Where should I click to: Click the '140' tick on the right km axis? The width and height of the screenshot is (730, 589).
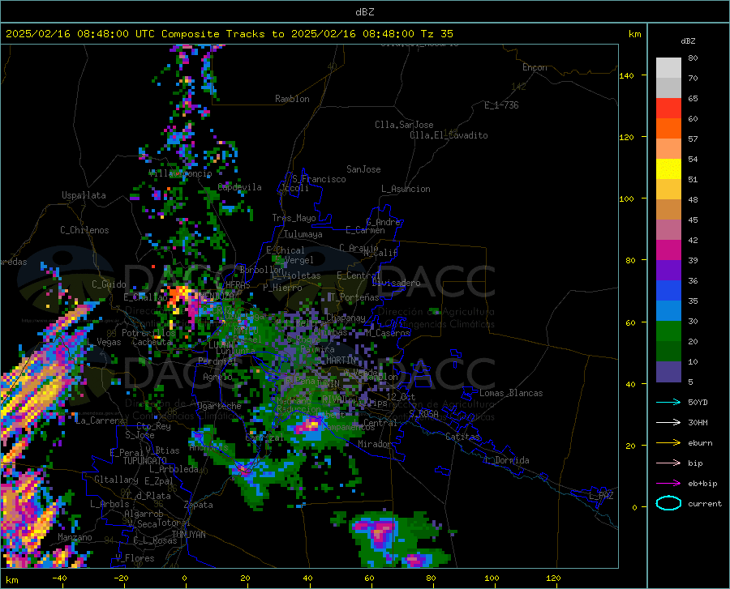pos(626,76)
